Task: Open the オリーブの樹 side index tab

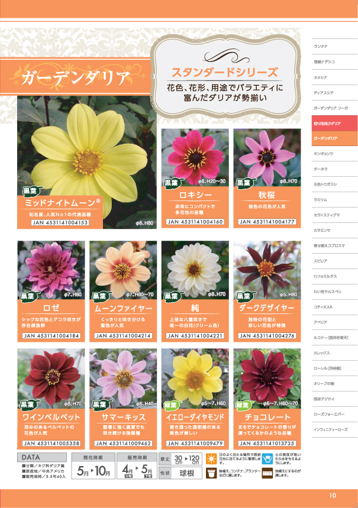Action: click(334, 383)
